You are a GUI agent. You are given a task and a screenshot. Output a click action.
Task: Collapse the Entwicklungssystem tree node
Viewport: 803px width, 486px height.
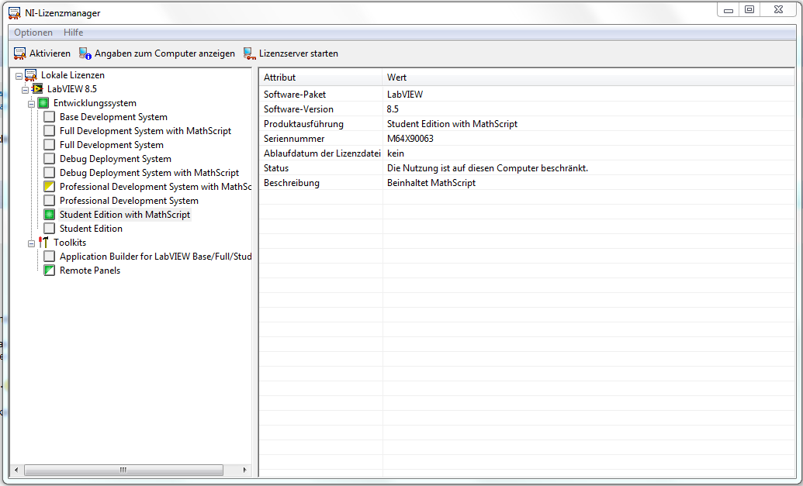coord(31,103)
